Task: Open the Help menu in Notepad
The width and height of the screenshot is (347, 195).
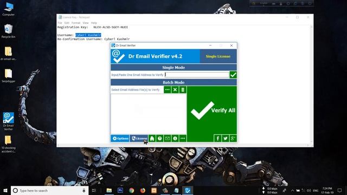Action: [x=94, y=23]
